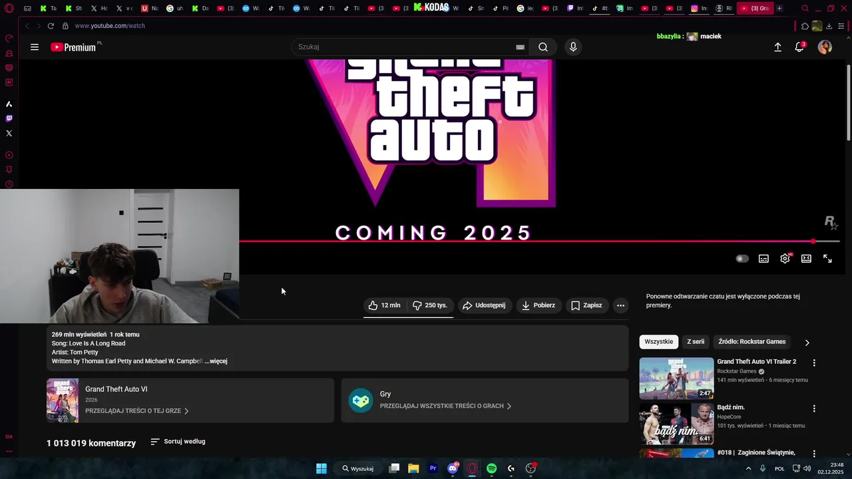Toggle subtitles (CC) in the player
The width and height of the screenshot is (852, 479).
coord(763,259)
